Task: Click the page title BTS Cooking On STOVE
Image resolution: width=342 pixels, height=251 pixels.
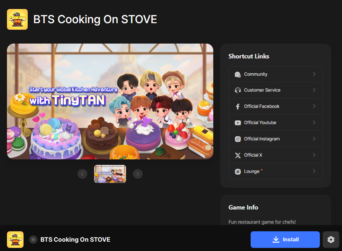Action: pos(95,19)
